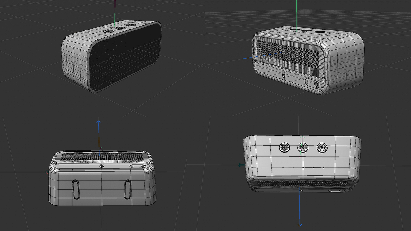The height and width of the screenshot is (231, 411).
Task: Select the middle circular button in top view
Action: 303,148
